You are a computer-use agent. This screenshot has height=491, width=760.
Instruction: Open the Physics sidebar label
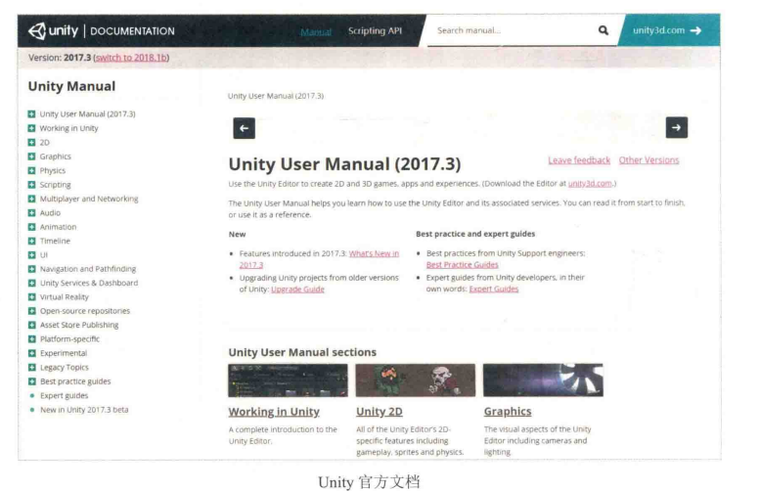point(53,170)
